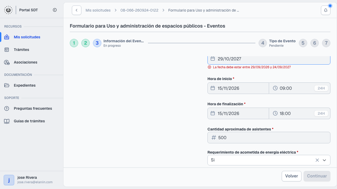Open clock icon in Hora de inicio
Image resolution: width=337 pixels, height=189 pixels.
(x=275, y=88)
